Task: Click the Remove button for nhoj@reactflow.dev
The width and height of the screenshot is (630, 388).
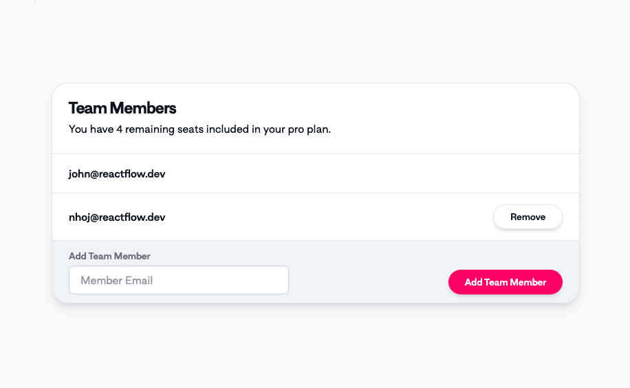Action: pyautogui.click(x=528, y=217)
